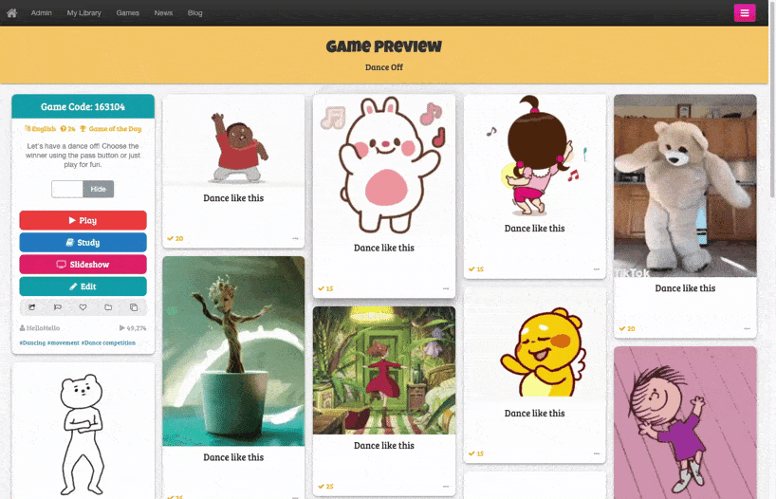The image size is (776, 499).
Task: Open the yellow bear dancing image
Action: 534,345
